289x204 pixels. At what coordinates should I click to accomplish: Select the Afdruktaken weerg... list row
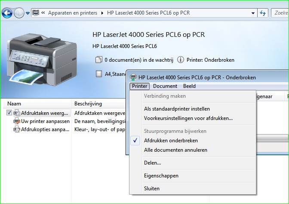point(42,113)
